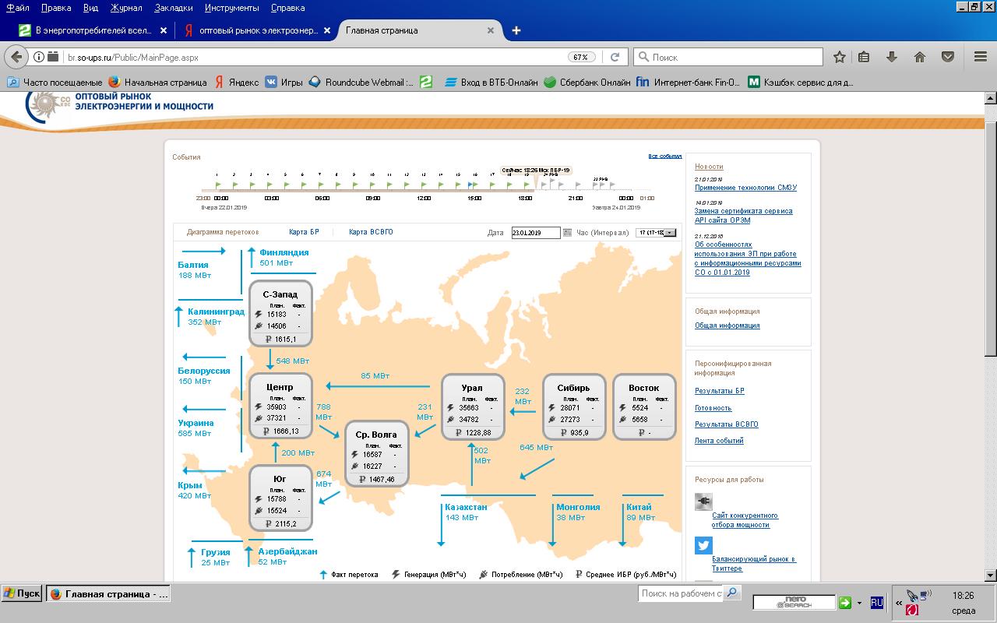Switch to the Карта БР tab

304,232
